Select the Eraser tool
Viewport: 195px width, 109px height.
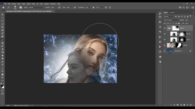(x=2, y=49)
